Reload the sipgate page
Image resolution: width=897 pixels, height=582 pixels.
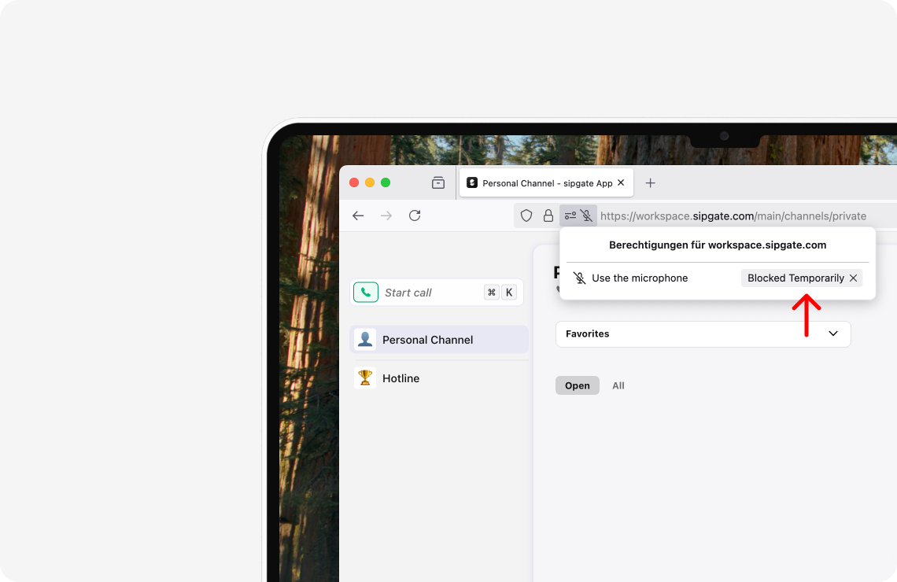pos(415,215)
